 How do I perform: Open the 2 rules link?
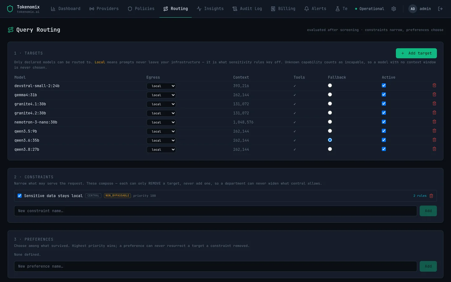pos(420,196)
